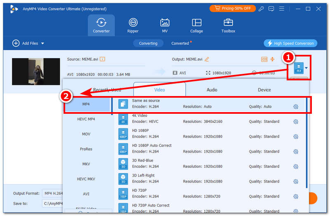Open settings gear for 4K Video preset

pyautogui.click(x=296, y=122)
